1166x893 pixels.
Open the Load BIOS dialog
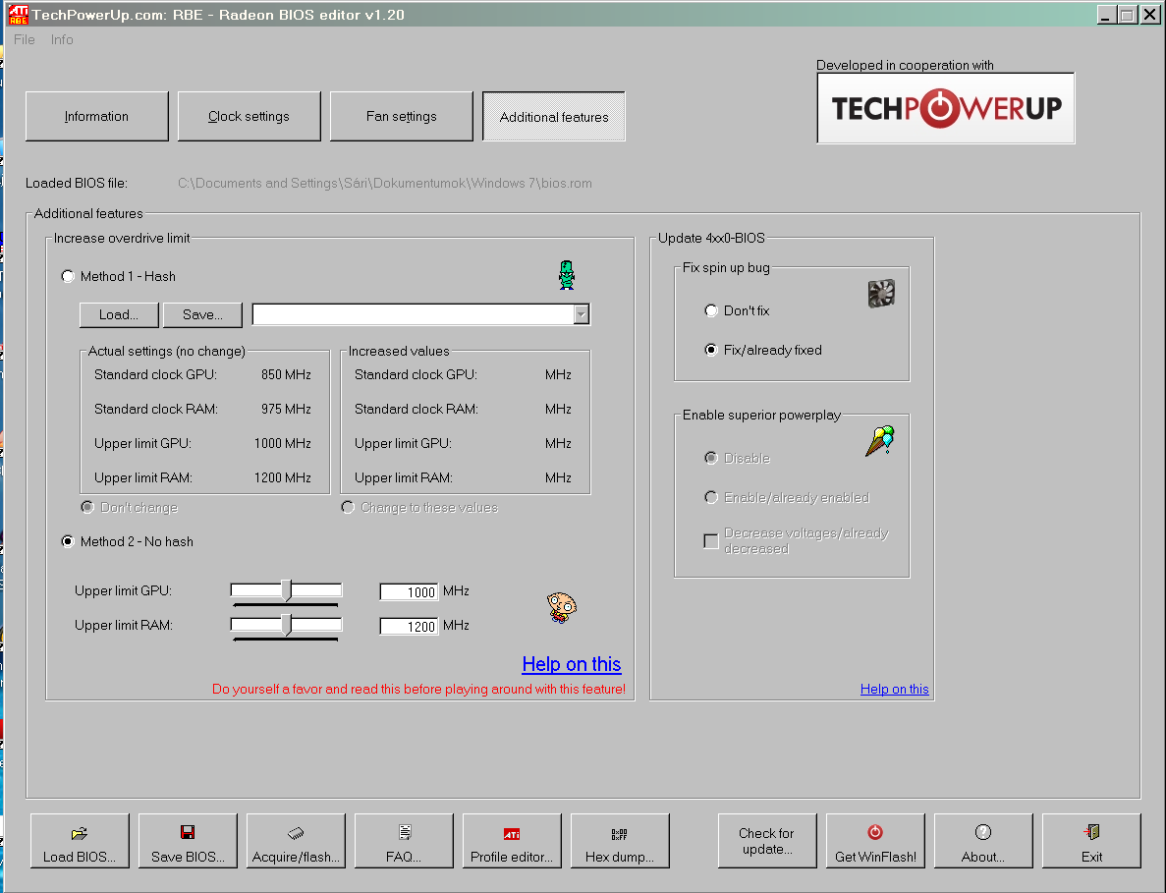pyautogui.click(x=80, y=841)
